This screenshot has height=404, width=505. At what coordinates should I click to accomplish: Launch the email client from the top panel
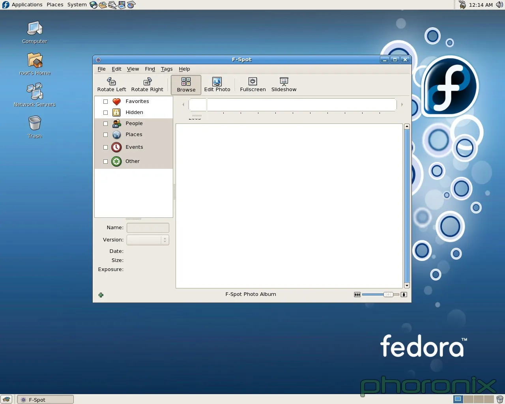click(103, 5)
